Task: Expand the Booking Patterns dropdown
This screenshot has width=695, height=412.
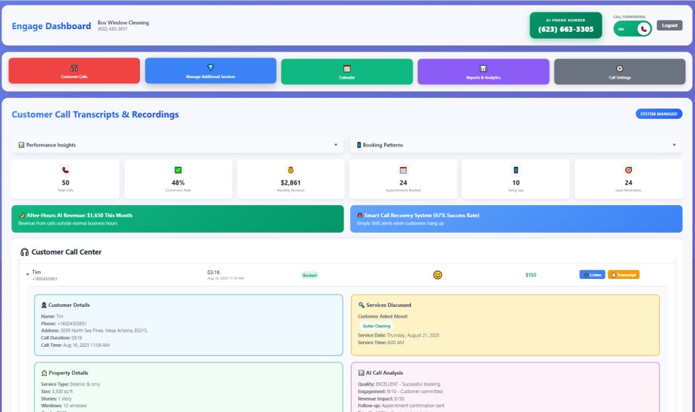Action: [x=674, y=145]
